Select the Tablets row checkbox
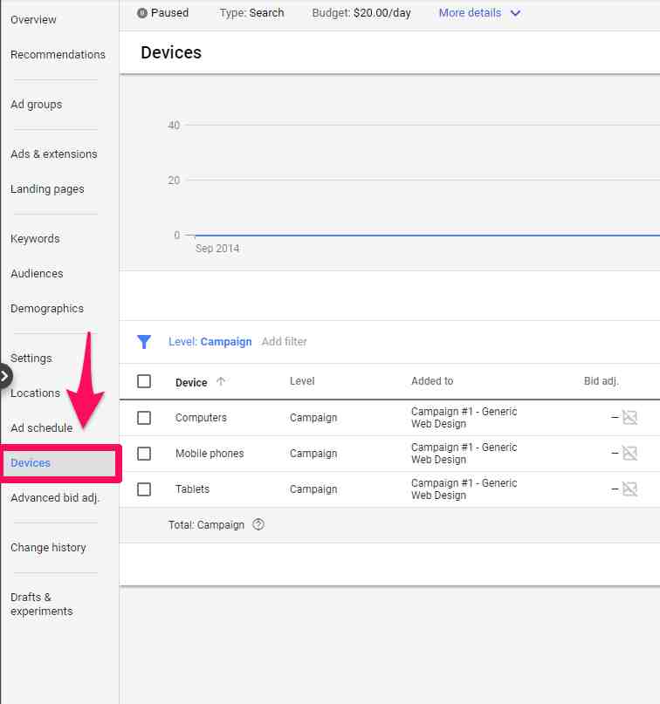 click(x=144, y=489)
